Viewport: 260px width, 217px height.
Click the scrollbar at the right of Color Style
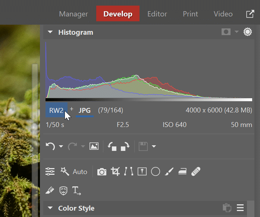251,209
